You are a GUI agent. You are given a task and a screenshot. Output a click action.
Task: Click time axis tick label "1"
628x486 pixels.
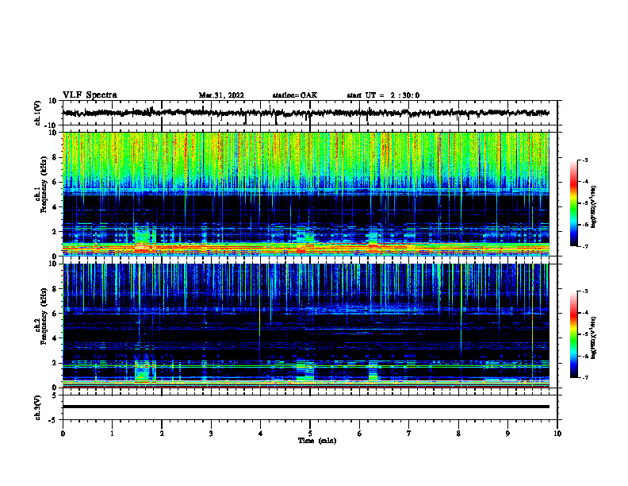(x=112, y=434)
